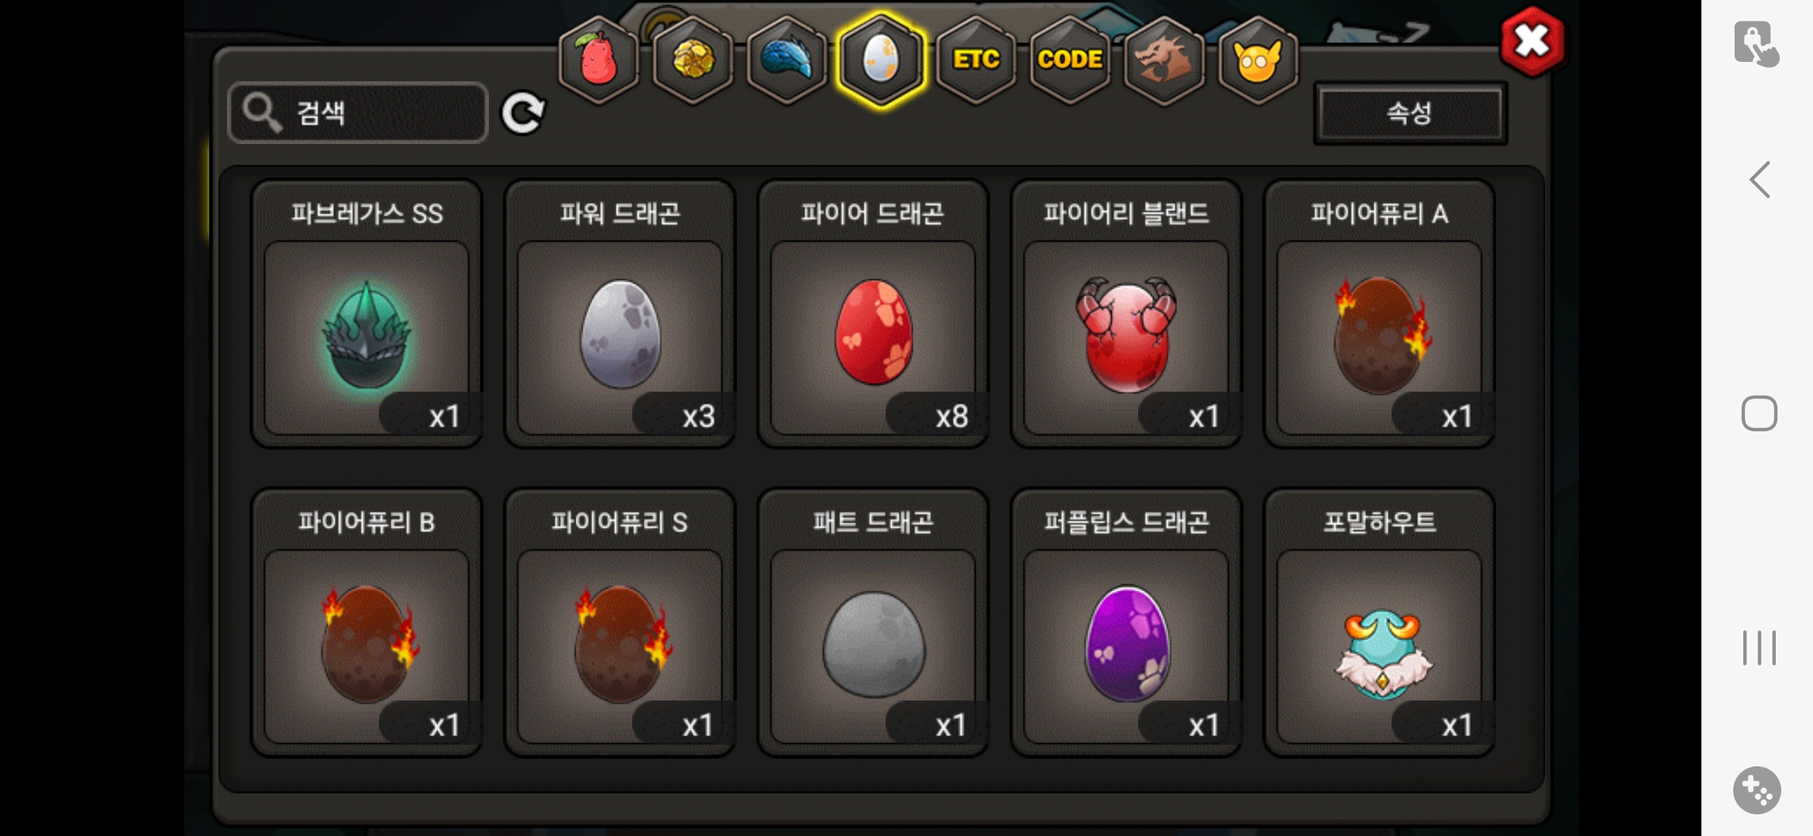Select the red fruit category tab
Viewport: 1813px width, 836px height.
click(x=598, y=60)
